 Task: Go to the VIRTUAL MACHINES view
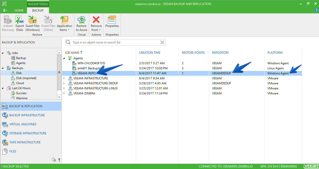tap(31, 124)
